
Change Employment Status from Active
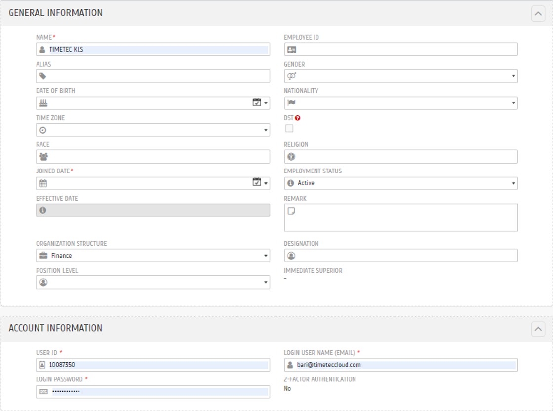click(x=400, y=183)
